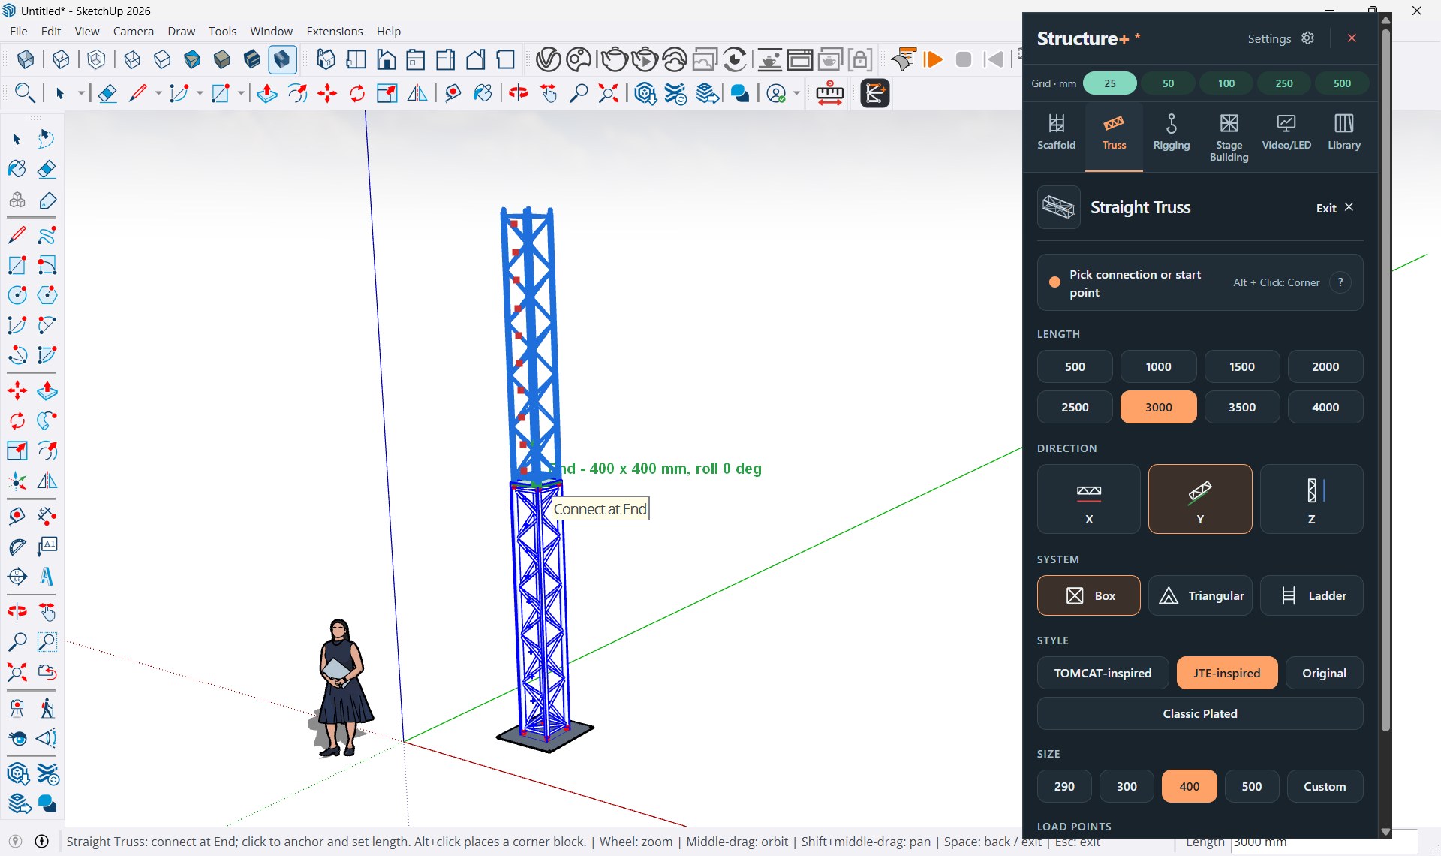Set grid spacing to 50 mm
This screenshot has height=856, width=1441.
(x=1168, y=83)
